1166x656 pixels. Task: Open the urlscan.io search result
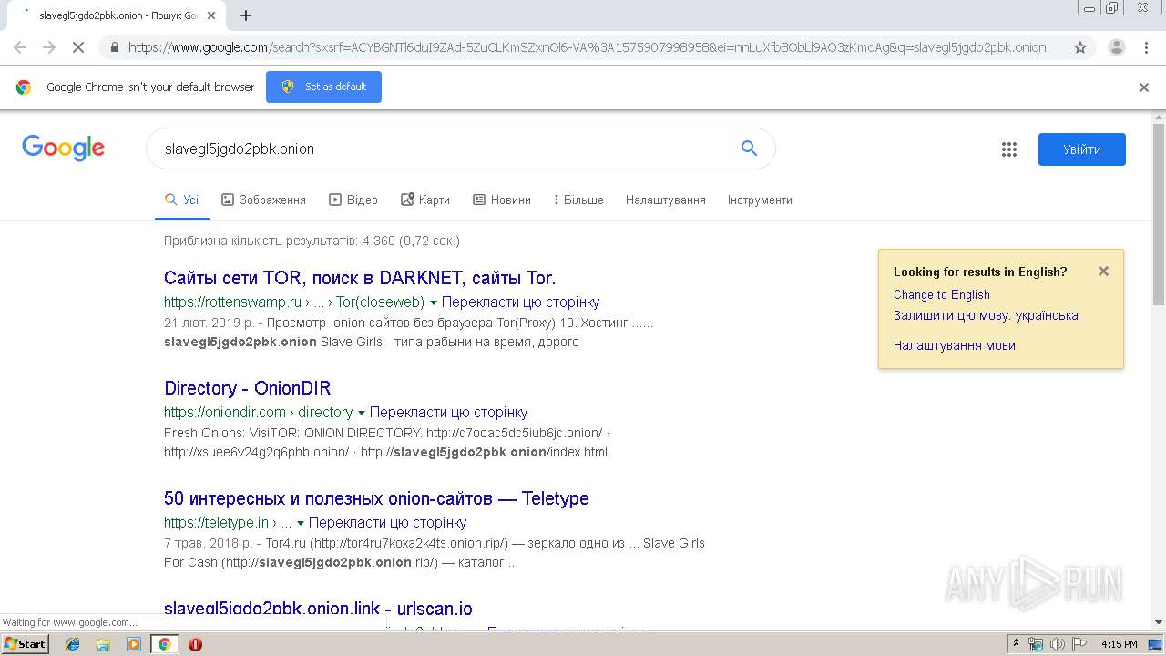point(318,608)
